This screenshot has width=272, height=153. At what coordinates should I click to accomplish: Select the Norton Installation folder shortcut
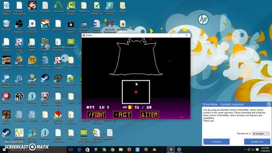(x=32, y=44)
